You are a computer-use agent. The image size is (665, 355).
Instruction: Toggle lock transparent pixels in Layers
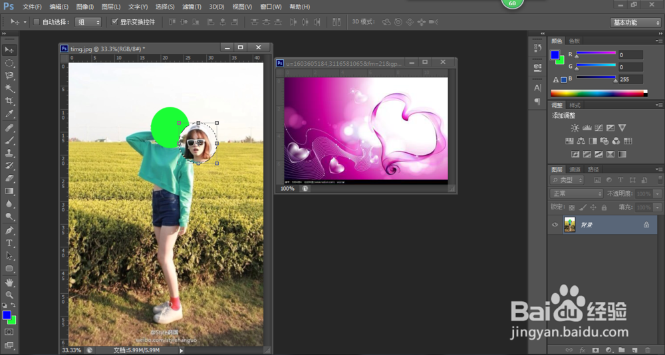pos(572,207)
